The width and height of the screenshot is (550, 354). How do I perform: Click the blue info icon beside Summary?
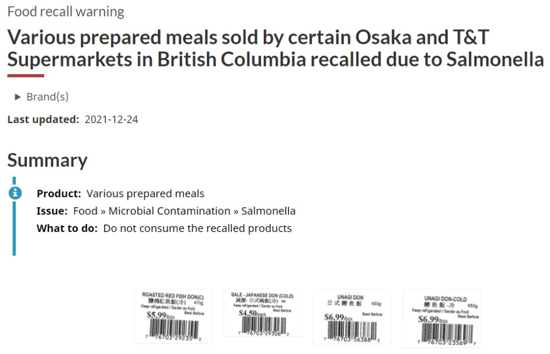tap(15, 193)
